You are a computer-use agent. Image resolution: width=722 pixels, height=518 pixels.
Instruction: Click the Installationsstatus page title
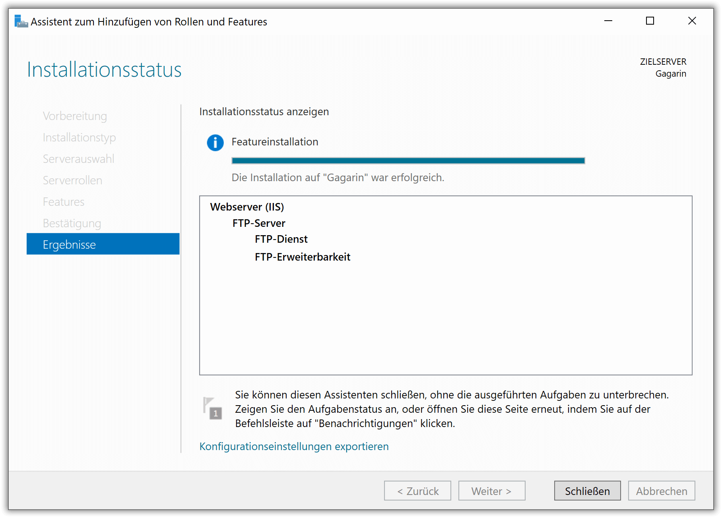tap(104, 70)
